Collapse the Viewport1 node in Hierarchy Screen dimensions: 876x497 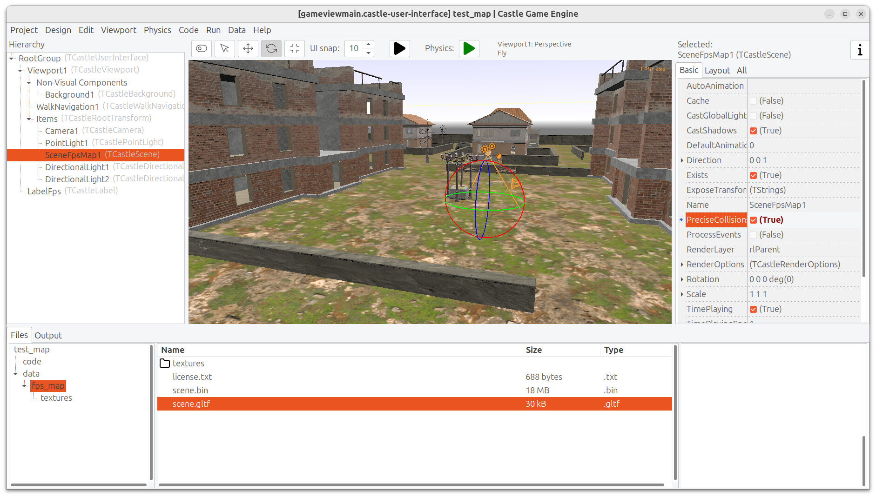point(20,71)
